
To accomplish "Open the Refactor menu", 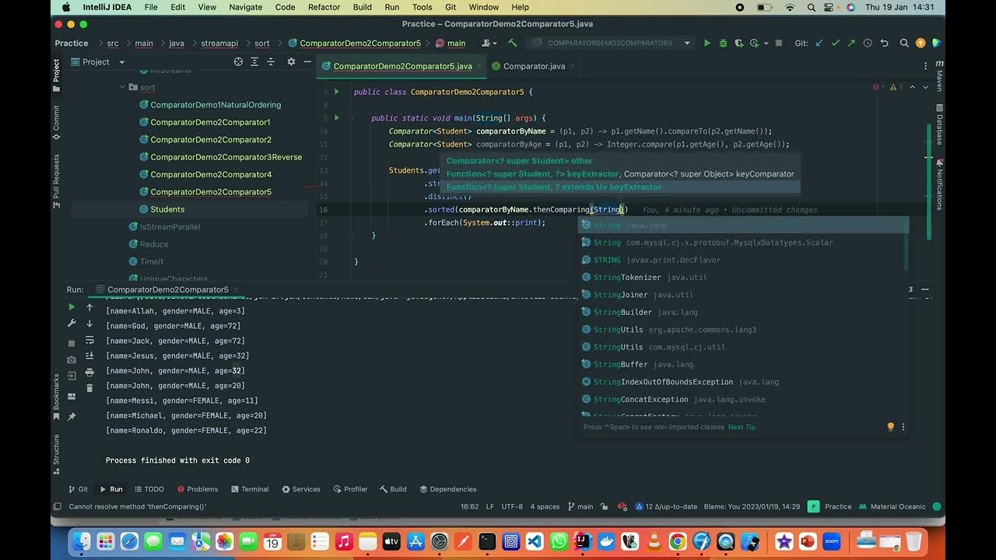I will [324, 7].
